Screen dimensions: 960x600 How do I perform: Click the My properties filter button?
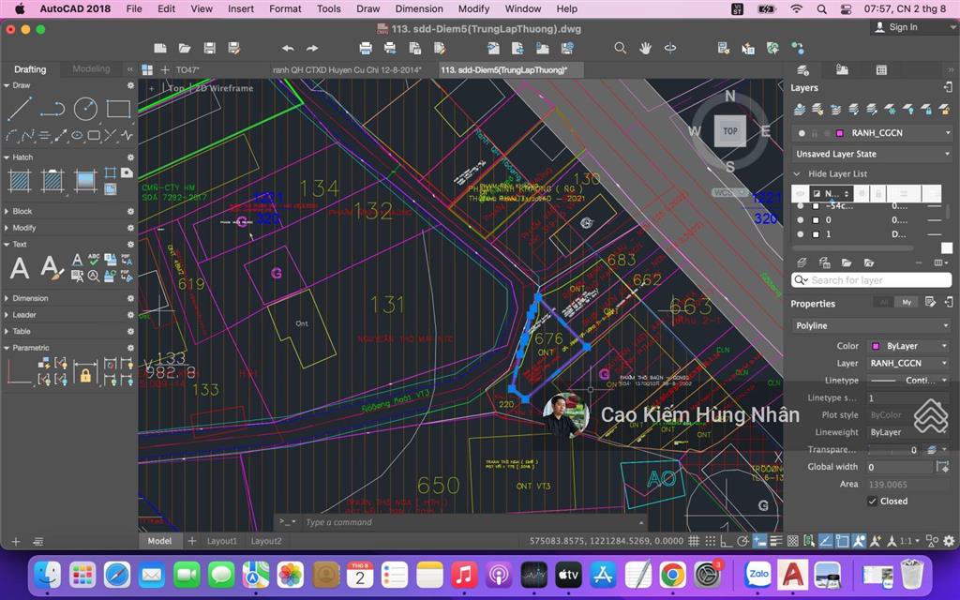coord(907,302)
